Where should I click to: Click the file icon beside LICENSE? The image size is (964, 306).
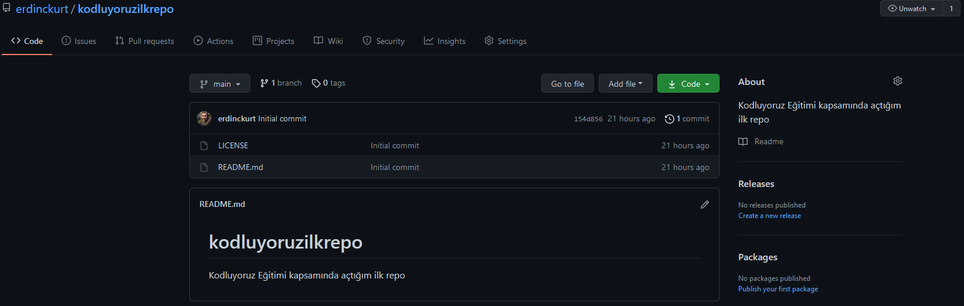204,145
